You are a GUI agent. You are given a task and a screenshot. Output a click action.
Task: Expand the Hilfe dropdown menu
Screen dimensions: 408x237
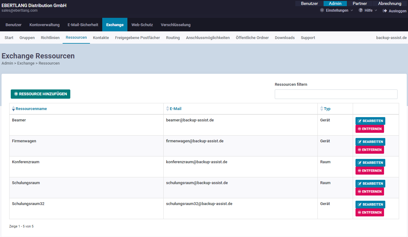(x=376, y=10)
